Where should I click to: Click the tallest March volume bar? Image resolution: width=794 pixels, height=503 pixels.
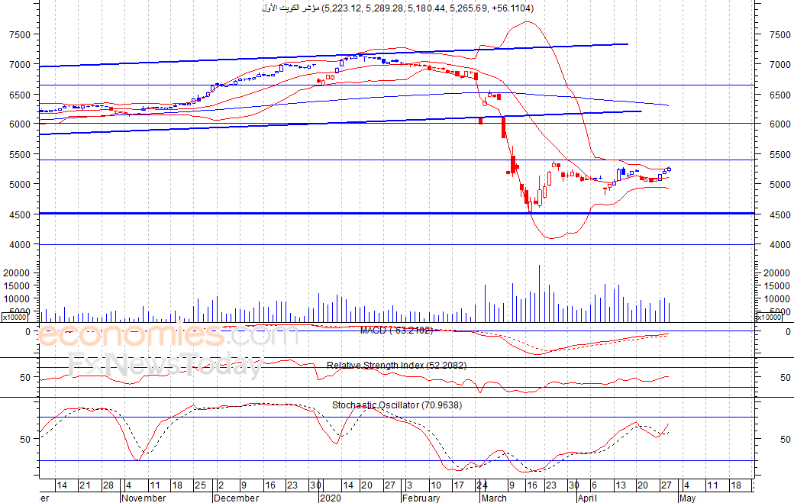539,294
